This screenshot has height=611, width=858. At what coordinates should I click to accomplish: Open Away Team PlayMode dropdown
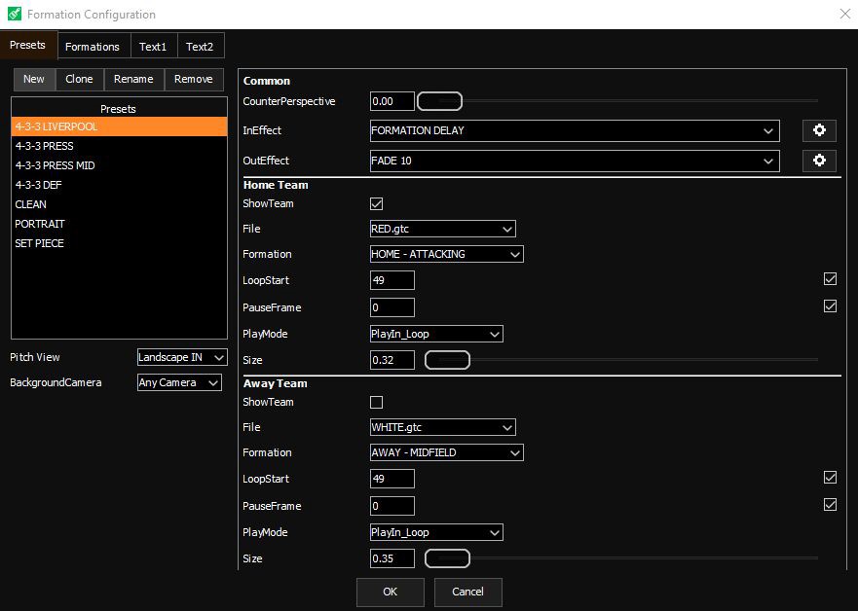point(436,532)
